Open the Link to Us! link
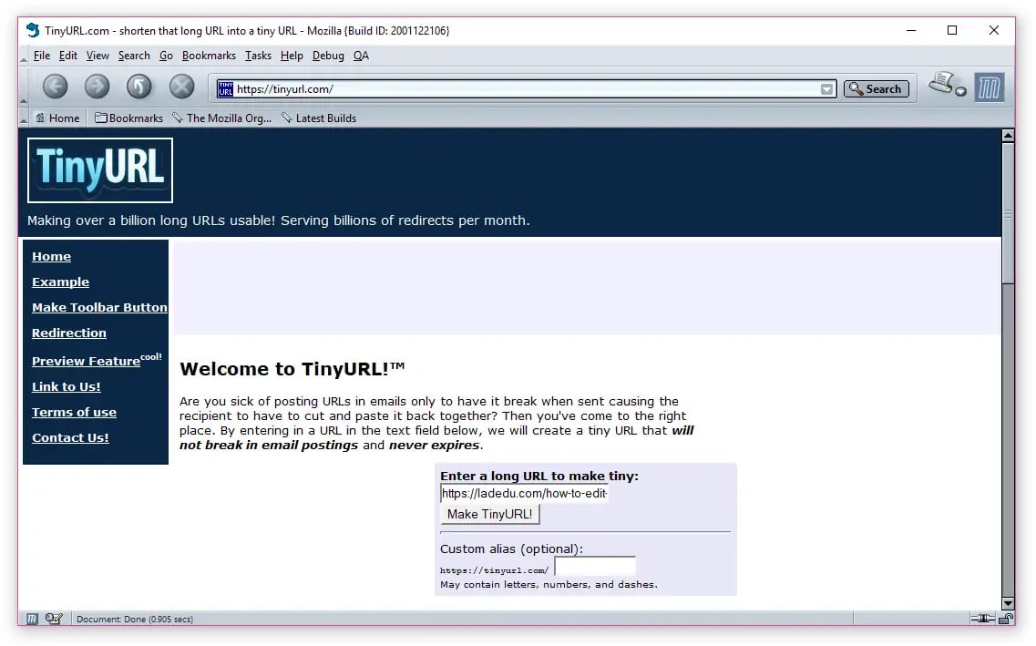This screenshot has width=1036, height=646. [x=67, y=387]
